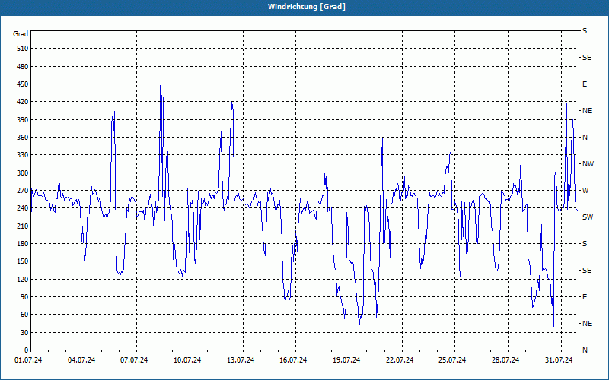Click the date label '16.07.24'

click(x=293, y=360)
